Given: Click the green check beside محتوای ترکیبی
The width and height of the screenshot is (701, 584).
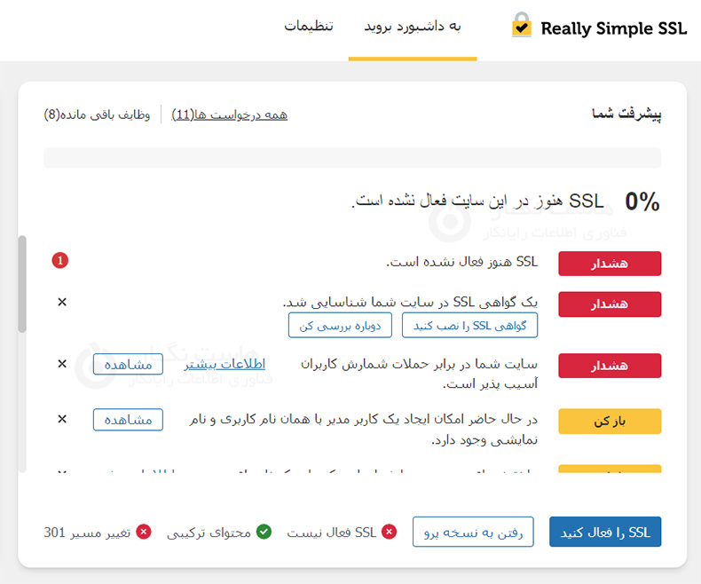Looking at the screenshot, I should (264, 532).
